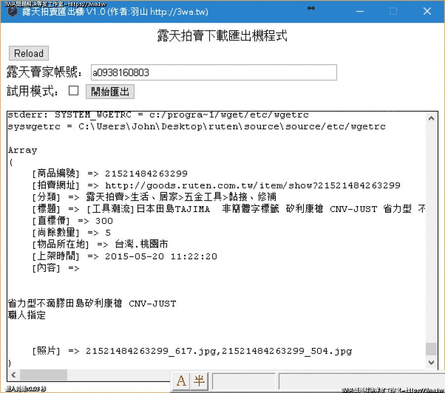Focus the 露天賣家帳號 input field

(x=214, y=73)
